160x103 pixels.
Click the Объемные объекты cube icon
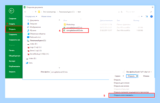[28, 34]
